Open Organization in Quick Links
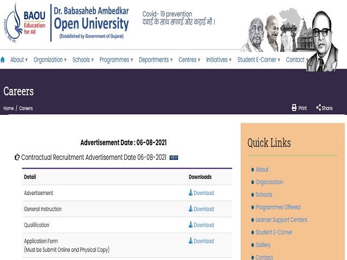The width and height of the screenshot is (347, 260). tap(269, 182)
